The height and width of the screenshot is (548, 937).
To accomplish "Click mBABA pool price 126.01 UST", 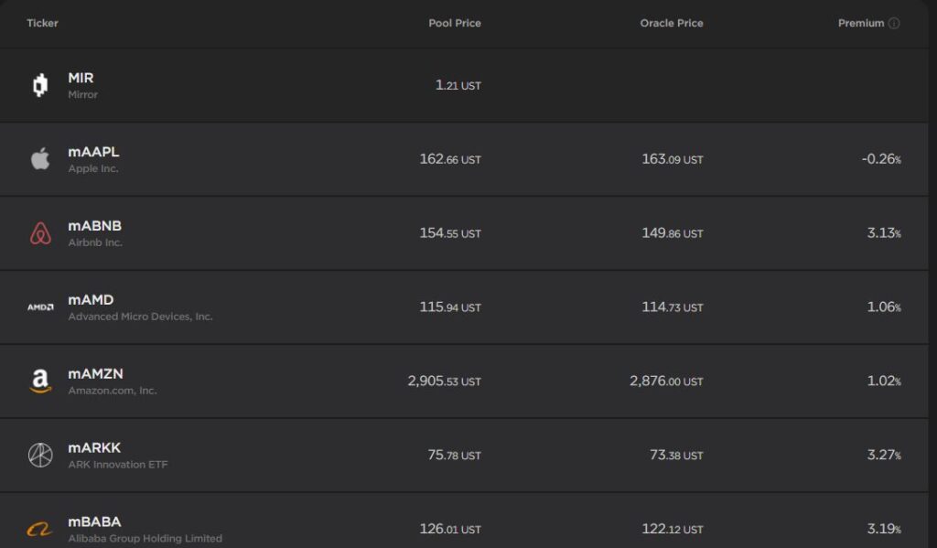I will click(450, 530).
